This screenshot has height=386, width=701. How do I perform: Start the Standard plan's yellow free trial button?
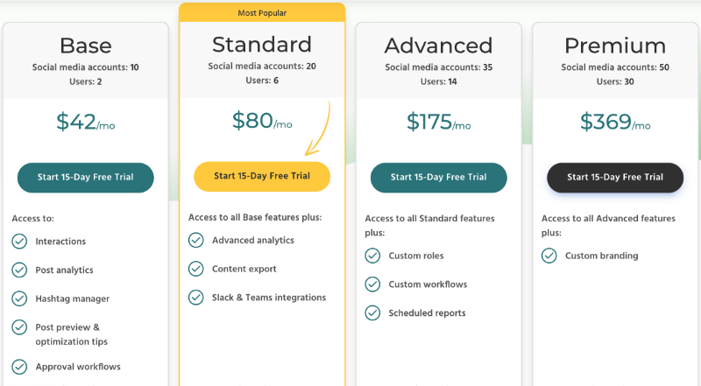click(262, 176)
